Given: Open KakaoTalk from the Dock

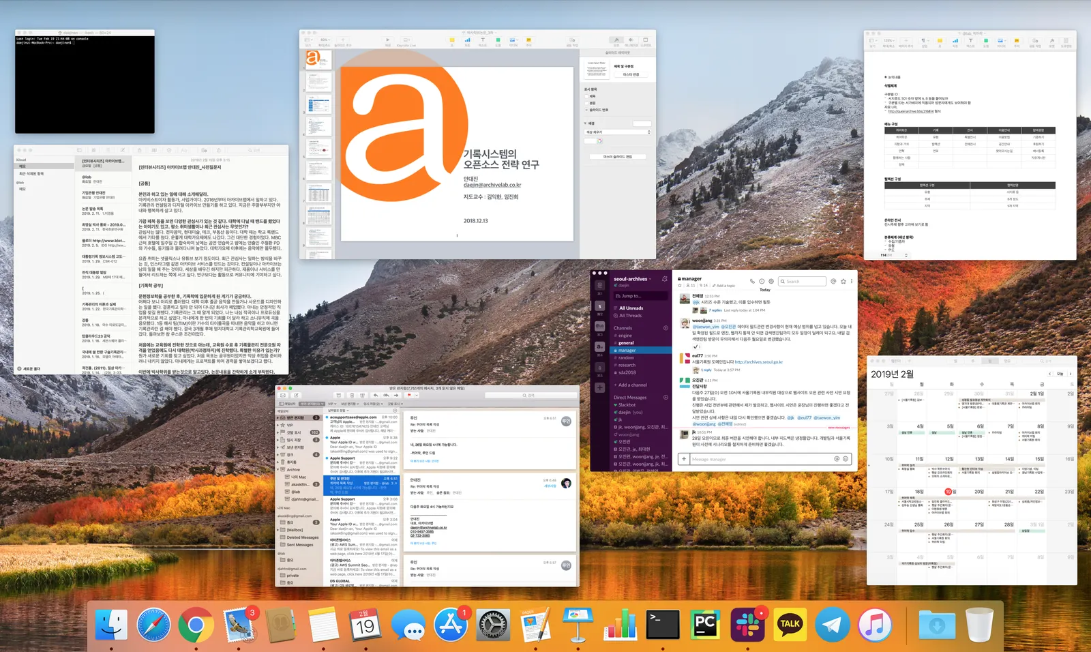Looking at the screenshot, I should [790, 624].
